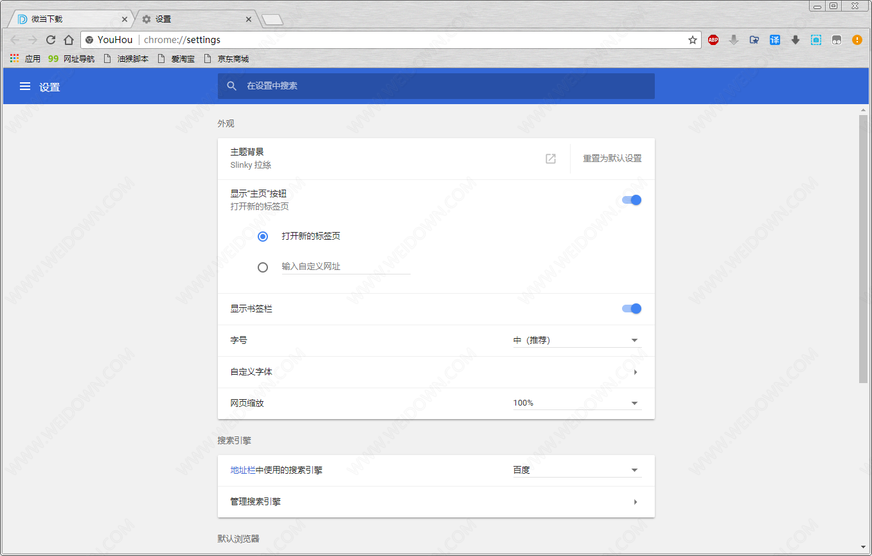Close the 设置 tab
This screenshot has width=872, height=556.
pyautogui.click(x=249, y=19)
